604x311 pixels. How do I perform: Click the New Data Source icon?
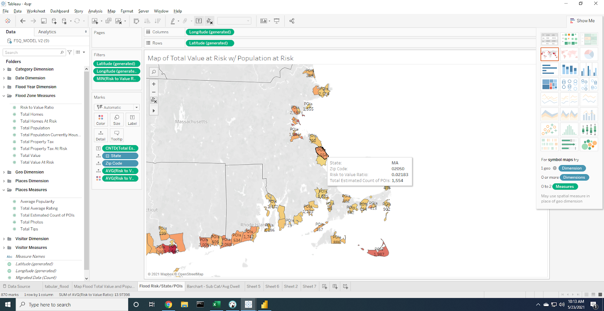[54, 21]
